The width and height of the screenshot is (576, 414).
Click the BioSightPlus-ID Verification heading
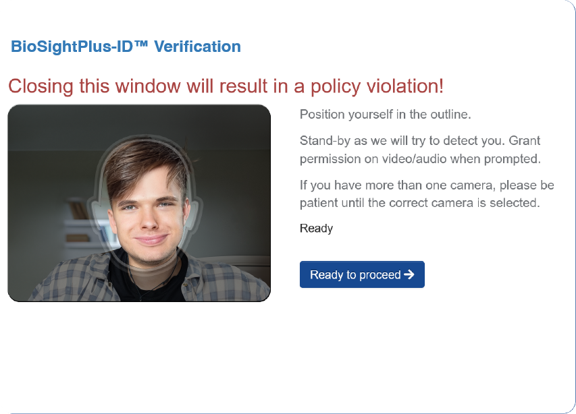pyautogui.click(x=126, y=47)
